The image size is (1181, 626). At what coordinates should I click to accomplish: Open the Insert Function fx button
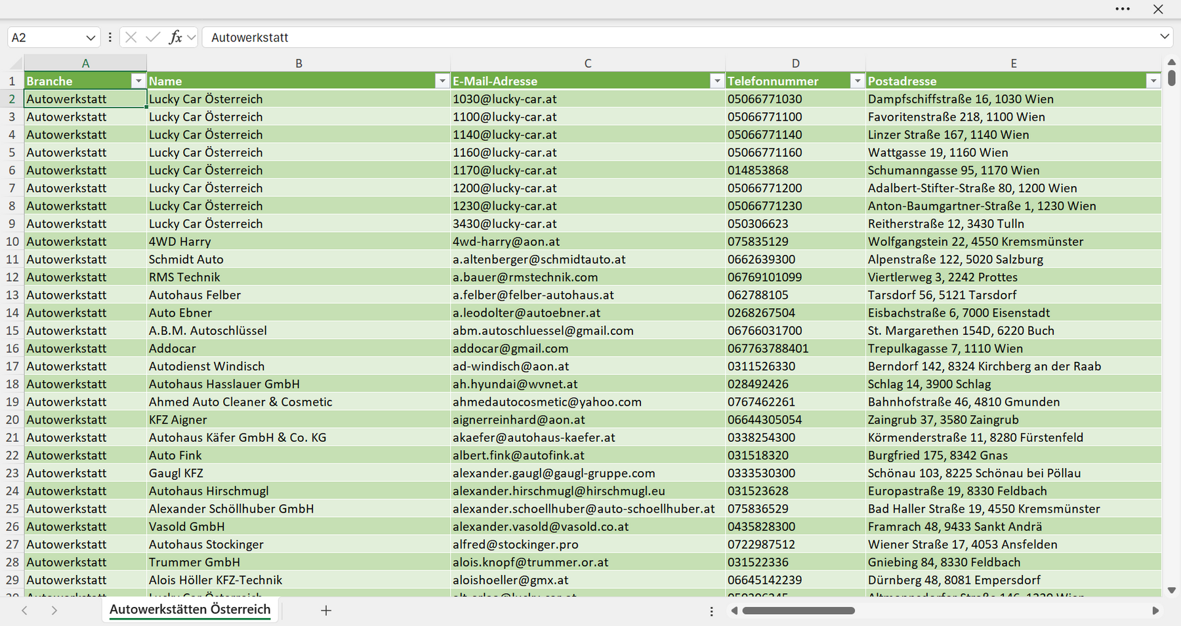(175, 37)
